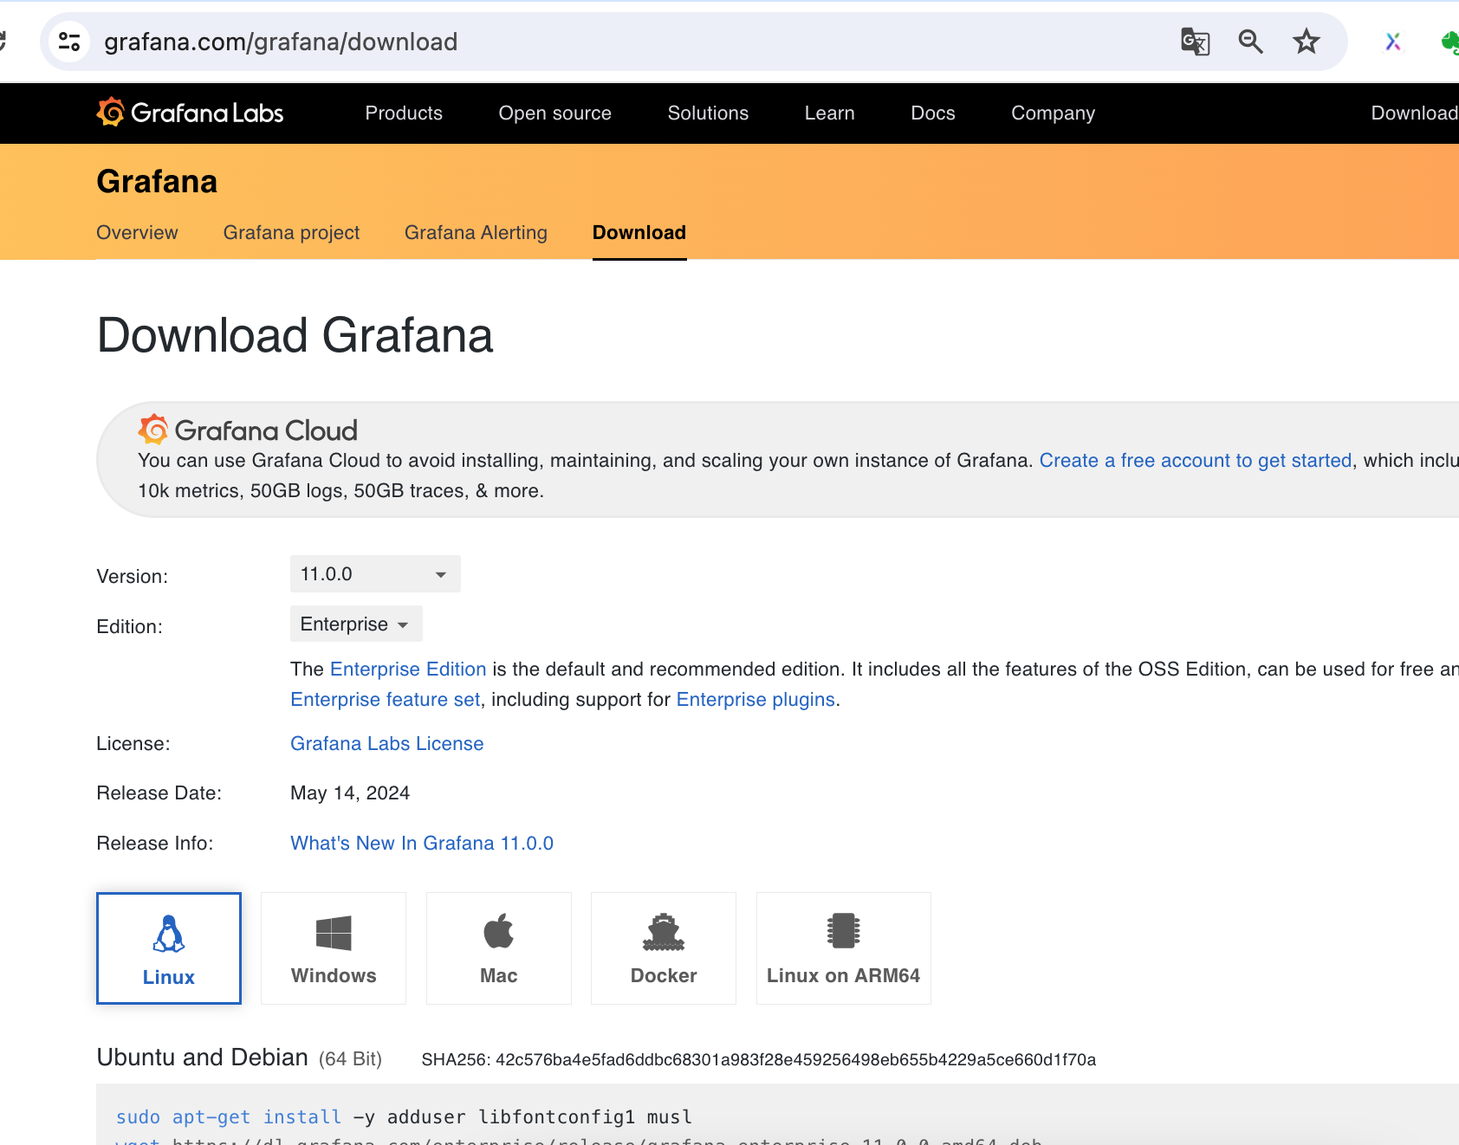Click the Grafana Labs logo
The height and width of the screenshot is (1145, 1459).
coord(190,113)
